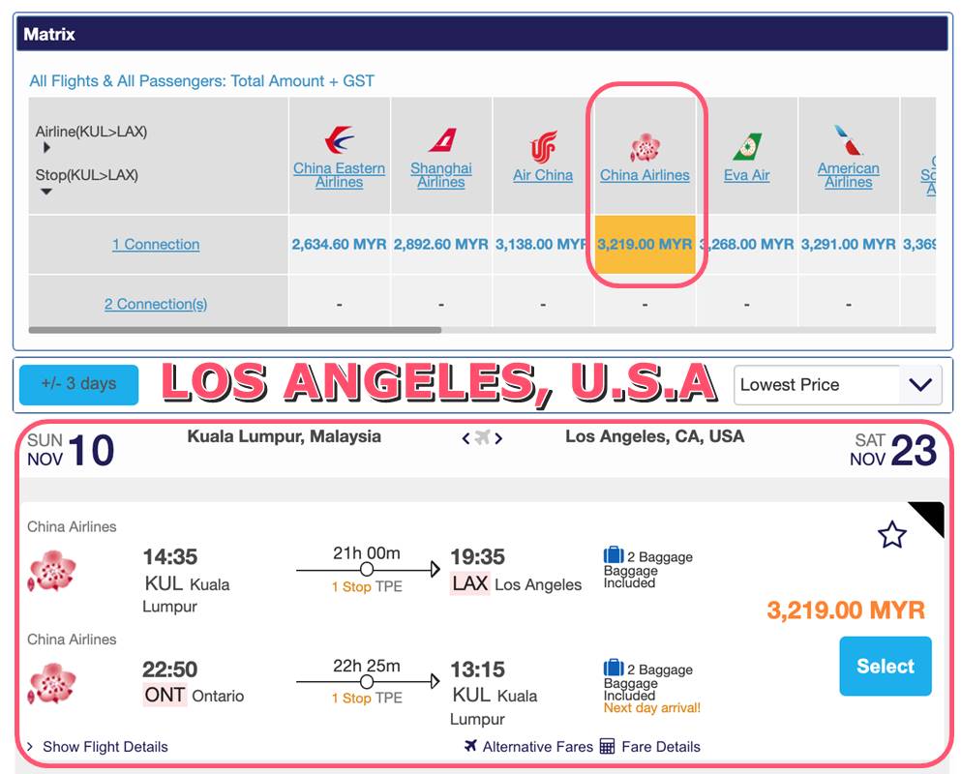Click the highlighted LAX airport code

470,582
